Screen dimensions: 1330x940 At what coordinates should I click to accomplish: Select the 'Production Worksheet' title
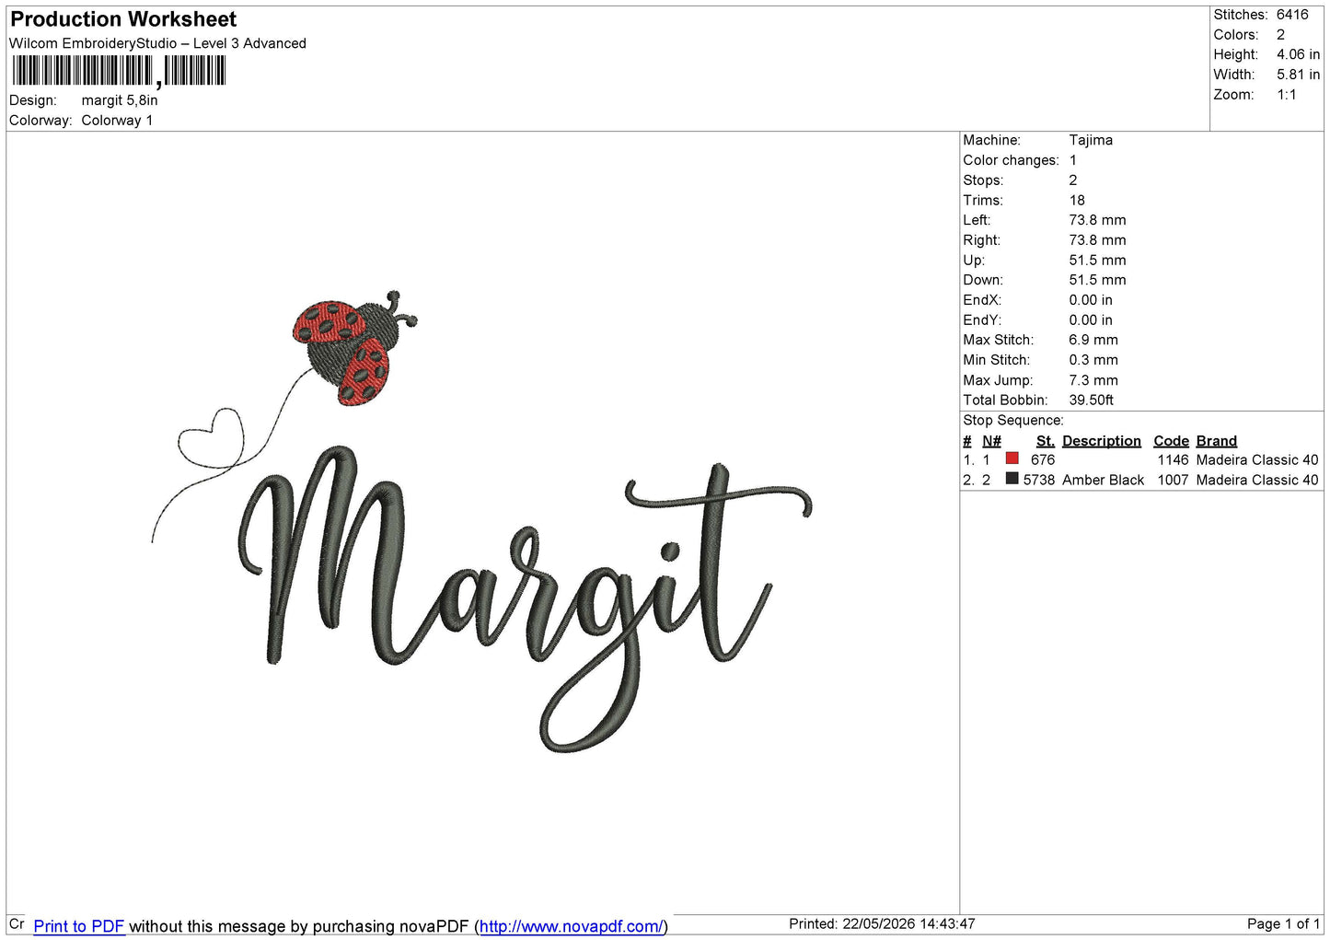tap(123, 19)
